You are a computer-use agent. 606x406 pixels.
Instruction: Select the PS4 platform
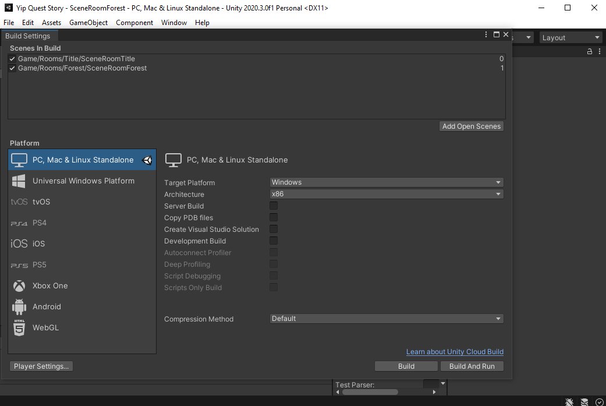[x=82, y=223]
